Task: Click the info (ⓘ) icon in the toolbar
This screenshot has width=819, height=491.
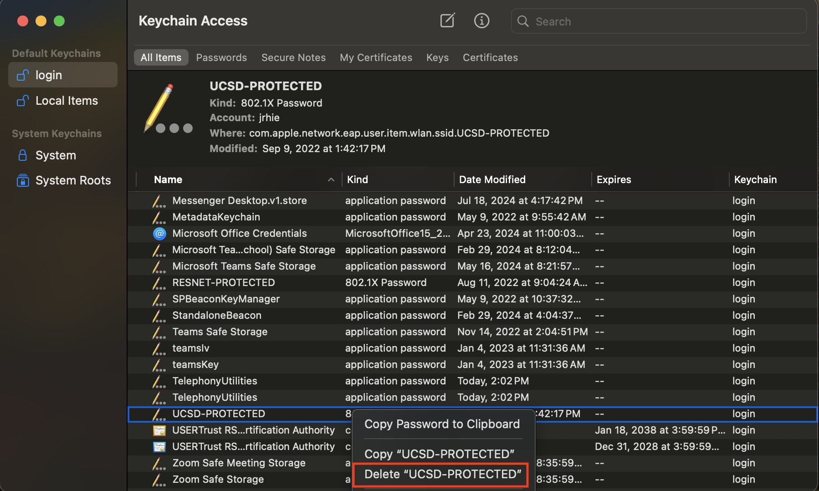Action: (x=481, y=20)
